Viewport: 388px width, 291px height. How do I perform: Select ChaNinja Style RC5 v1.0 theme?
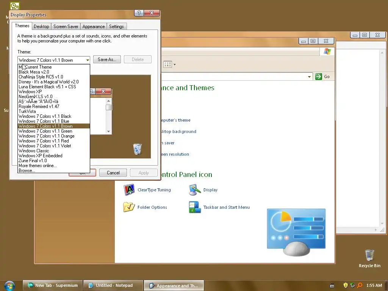pyautogui.click(x=54, y=77)
